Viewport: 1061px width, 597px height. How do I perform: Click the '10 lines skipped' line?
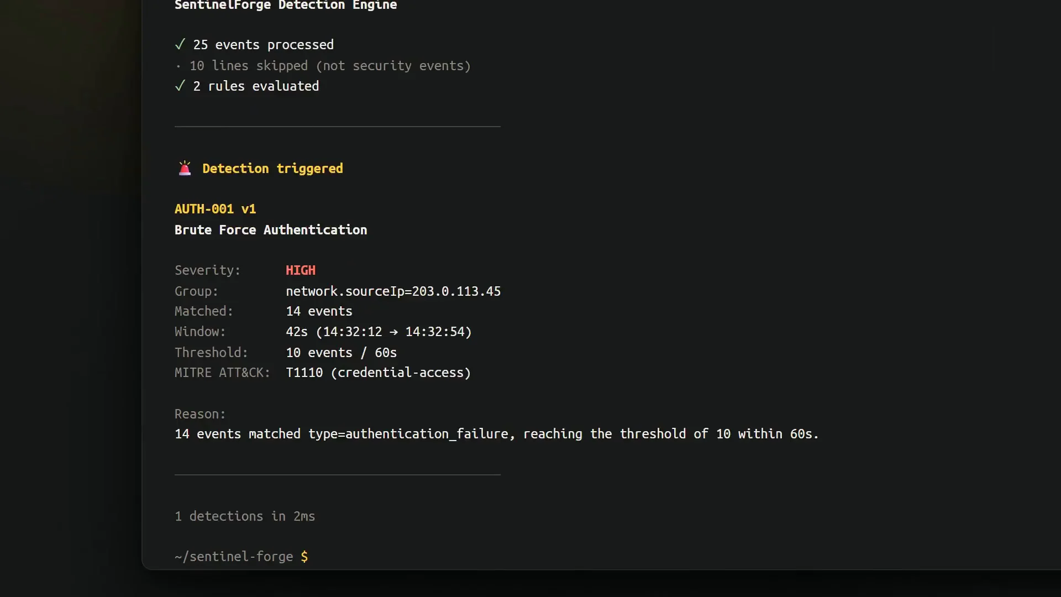click(x=323, y=66)
